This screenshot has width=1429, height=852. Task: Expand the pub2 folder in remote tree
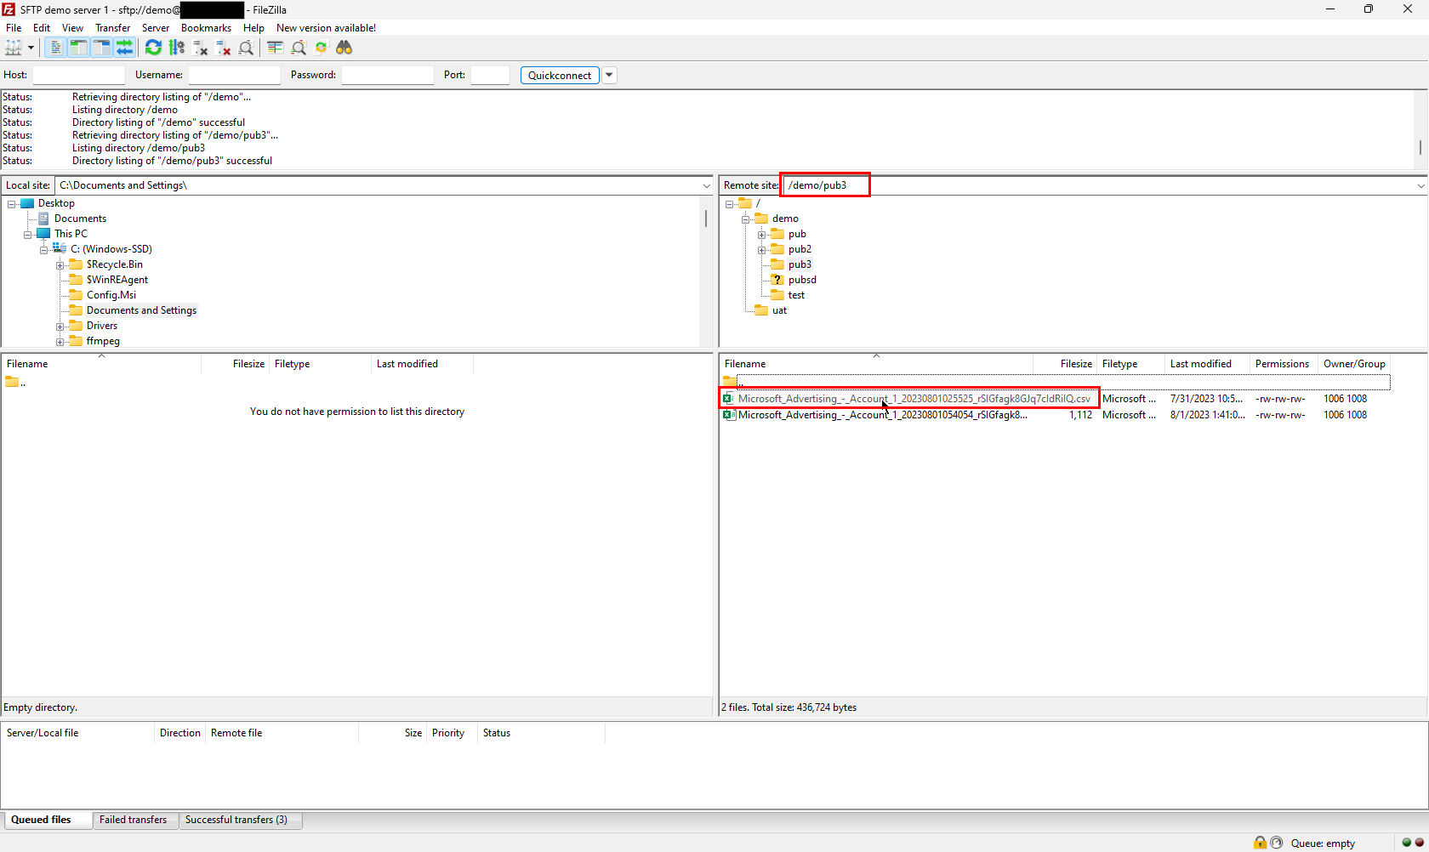pos(762,250)
